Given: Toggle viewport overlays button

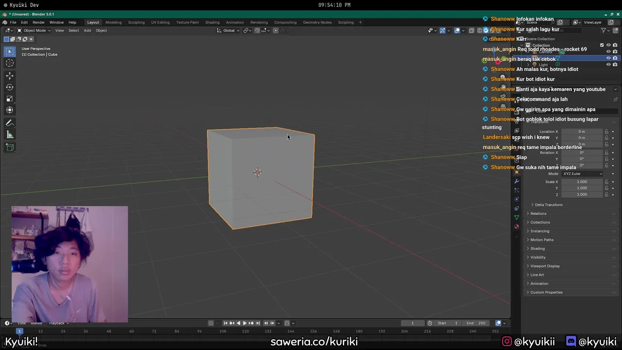Looking at the screenshot, I should point(457,30).
